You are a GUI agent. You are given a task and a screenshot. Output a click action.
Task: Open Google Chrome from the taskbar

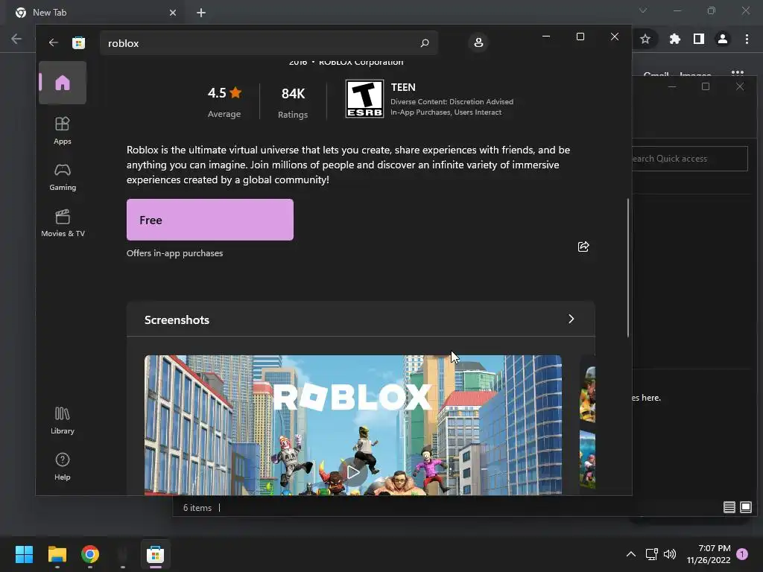pyautogui.click(x=90, y=554)
